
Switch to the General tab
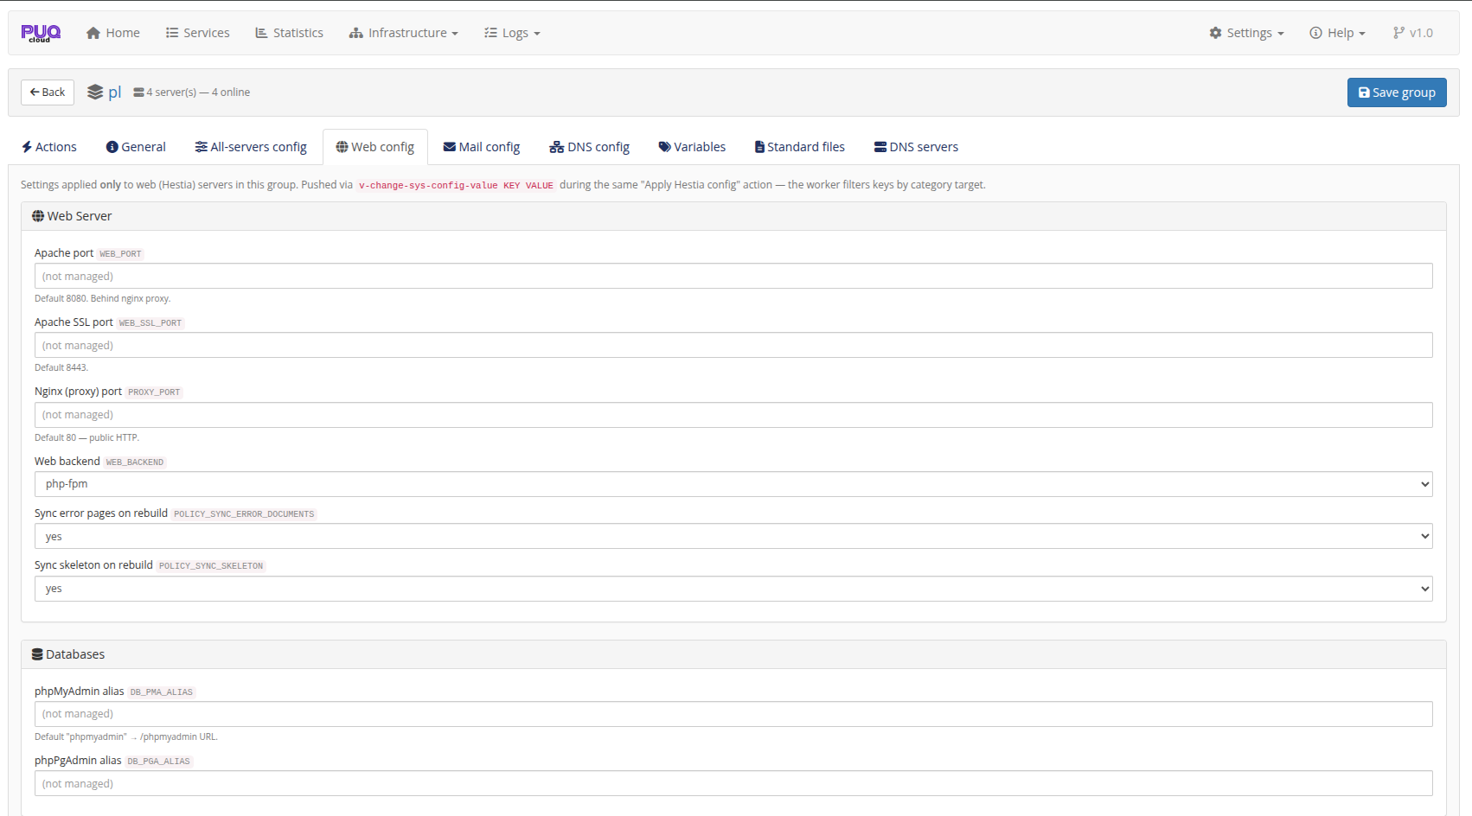tap(136, 147)
